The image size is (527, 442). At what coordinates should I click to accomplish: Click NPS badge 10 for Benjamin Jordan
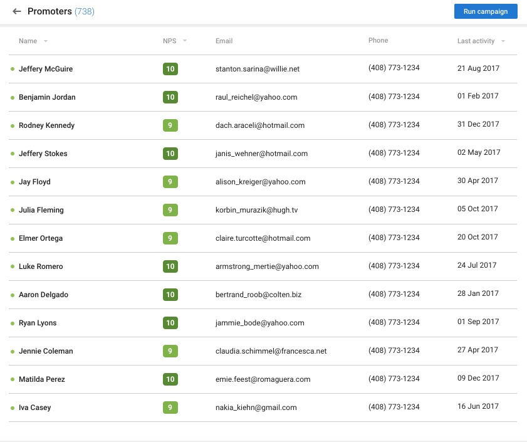[170, 97]
